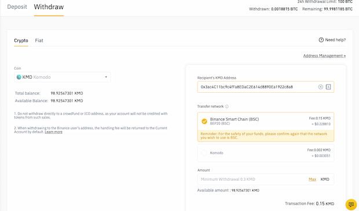Click the BSC network reminder message

pos(266,136)
